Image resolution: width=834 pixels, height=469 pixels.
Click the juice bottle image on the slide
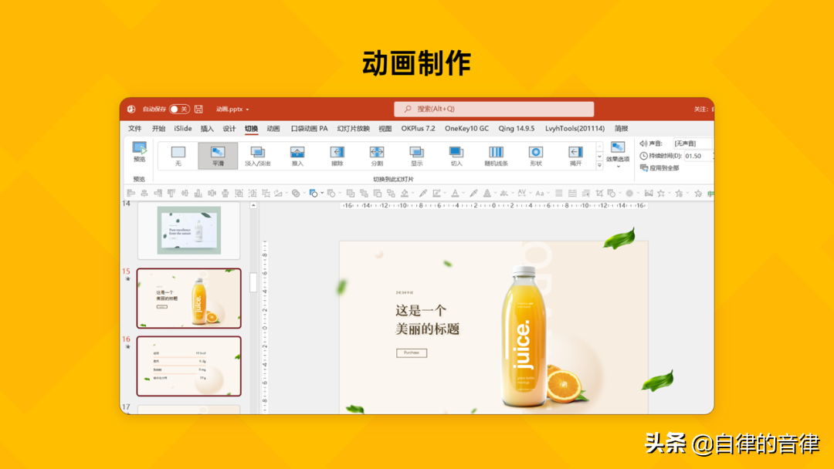click(524, 337)
